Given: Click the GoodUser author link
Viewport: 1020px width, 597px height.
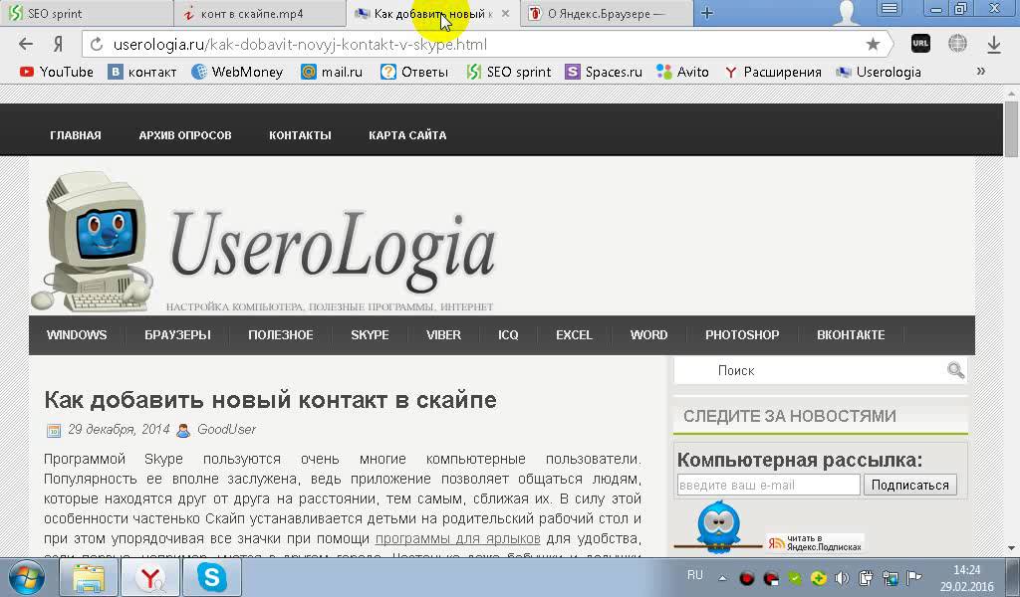Looking at the screenshot, I should (x=226, y=430).
